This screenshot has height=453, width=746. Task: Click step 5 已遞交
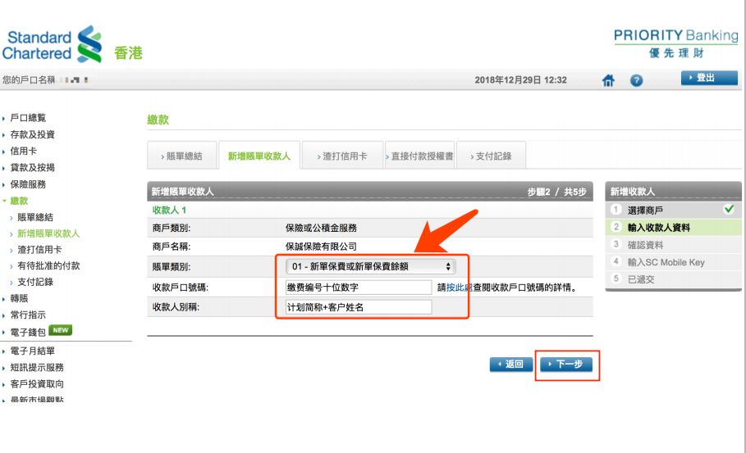point(673,279)
